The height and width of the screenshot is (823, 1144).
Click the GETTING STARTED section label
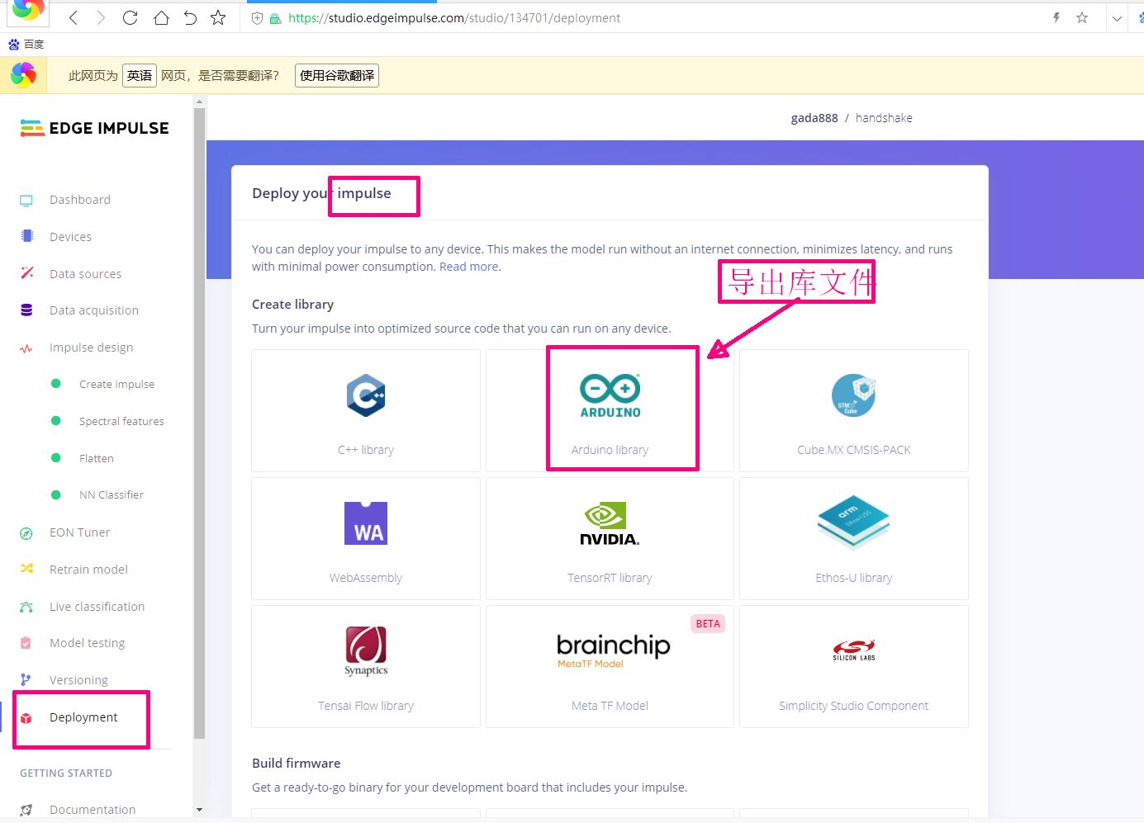[x=66, y=773]
